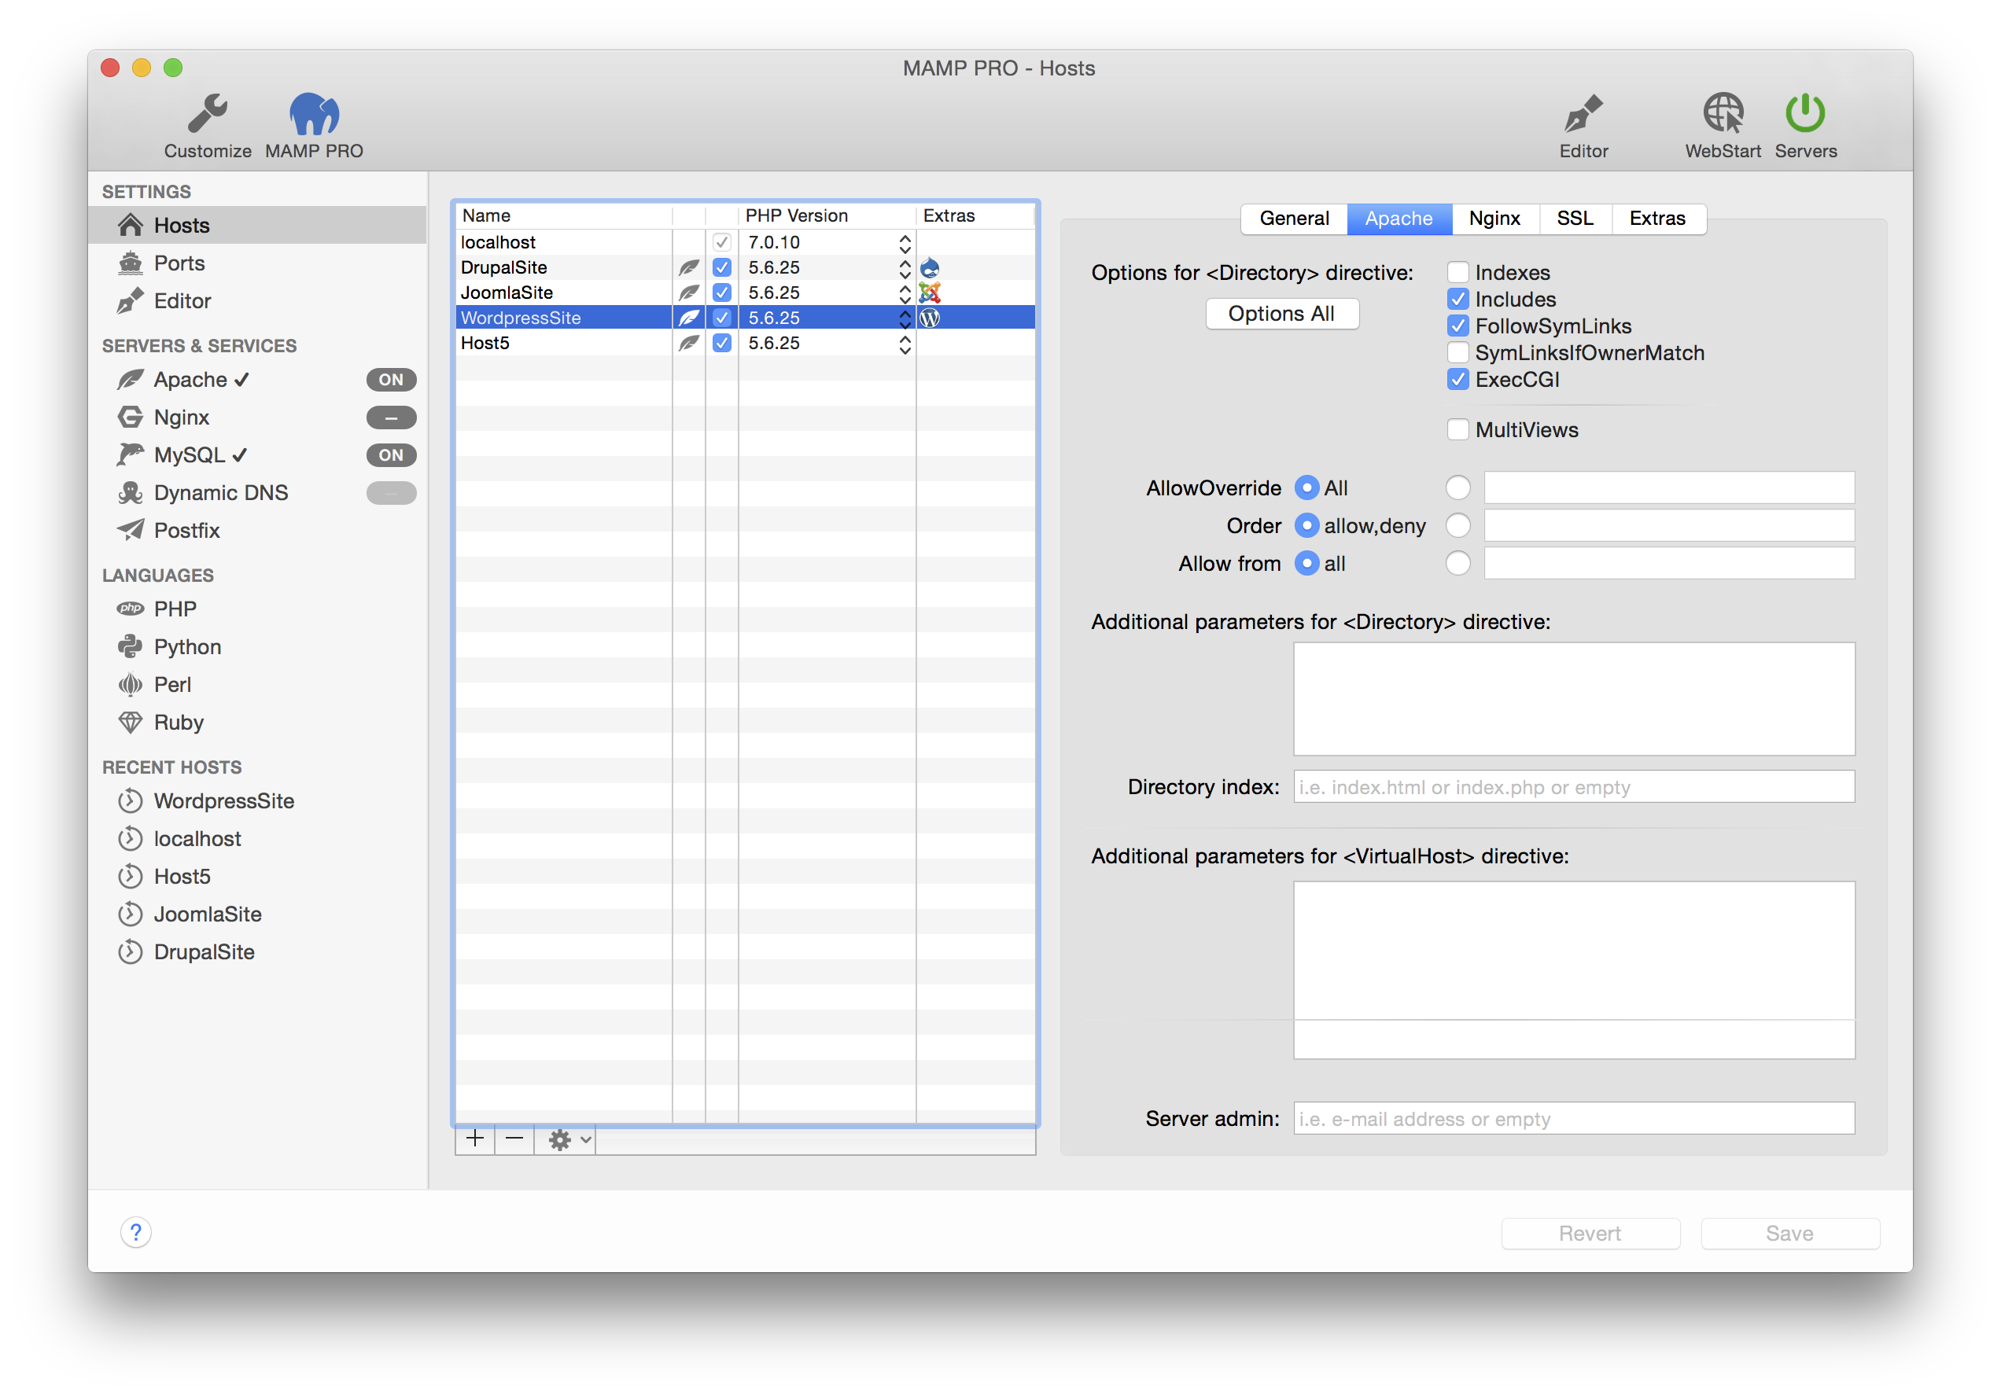Open Editor settings in sidebar
Screen dimensions: 2001x1398
click(x=257, y=300)
